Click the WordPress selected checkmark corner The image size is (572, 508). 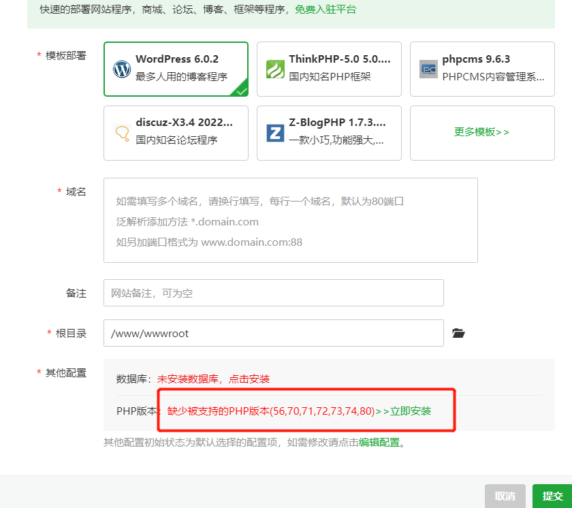pos(242,91)
